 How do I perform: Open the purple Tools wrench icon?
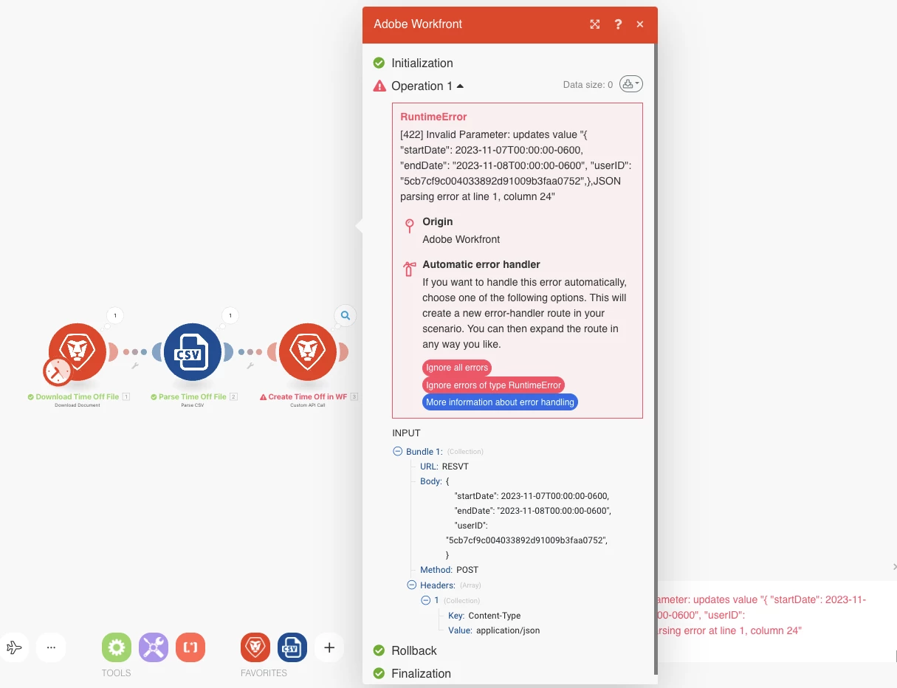pyautogui.click(x=154, y=648)
